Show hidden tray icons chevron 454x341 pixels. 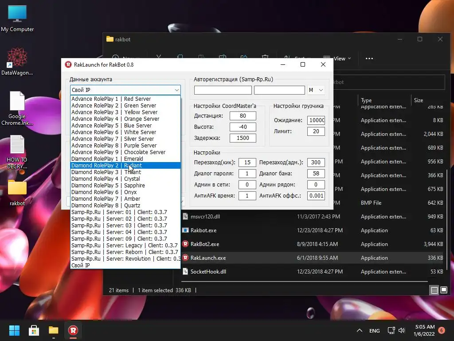coord(359,330)
